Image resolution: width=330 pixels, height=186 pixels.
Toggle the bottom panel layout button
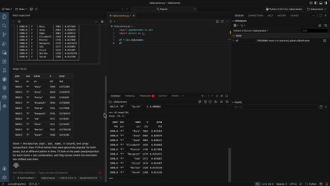tap(321, 3)
